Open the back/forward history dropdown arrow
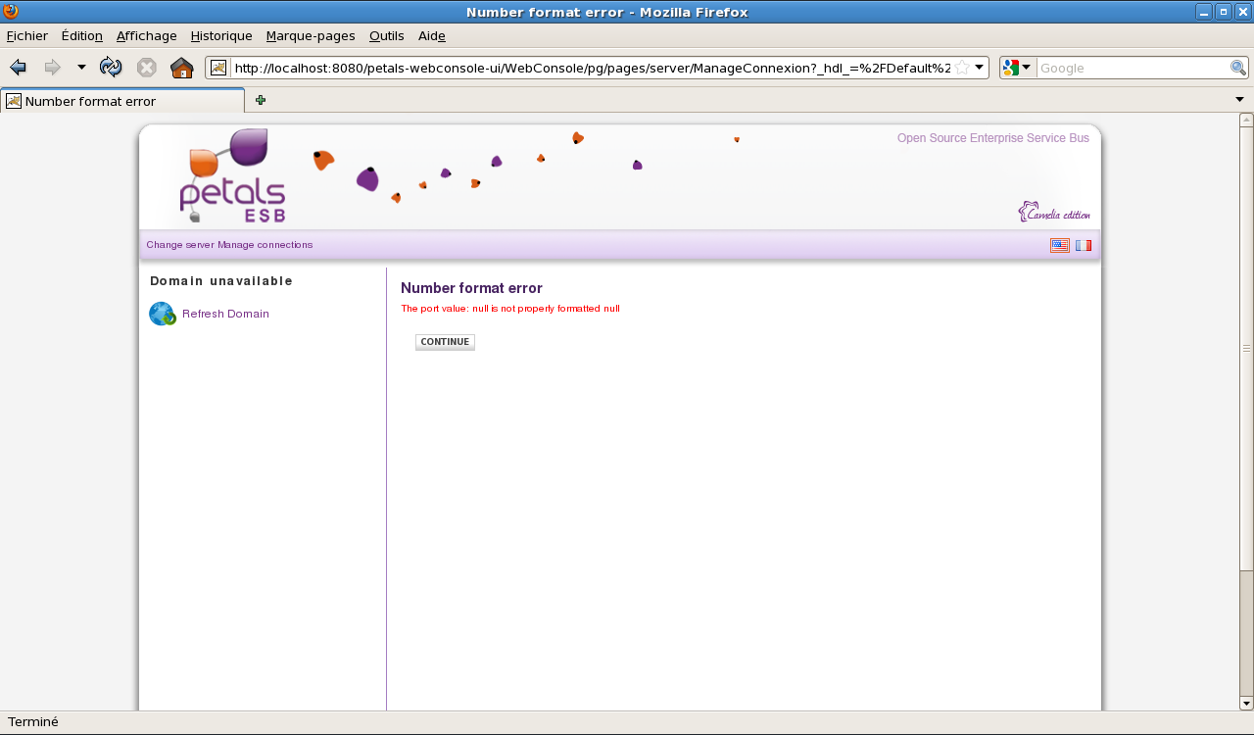Image resolution: width=1254 pixels, height=735 pixels. click(x=81, y=68)
